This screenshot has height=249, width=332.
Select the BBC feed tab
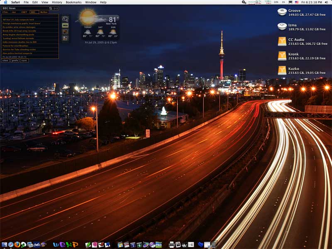click(x=33, y=12)
